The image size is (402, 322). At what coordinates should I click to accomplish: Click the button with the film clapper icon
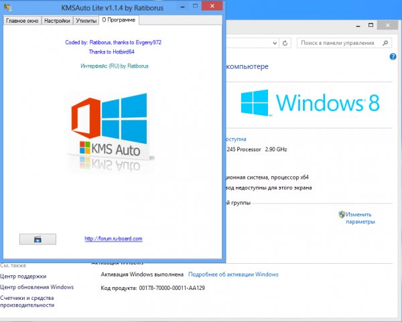[x=38, y=239]
